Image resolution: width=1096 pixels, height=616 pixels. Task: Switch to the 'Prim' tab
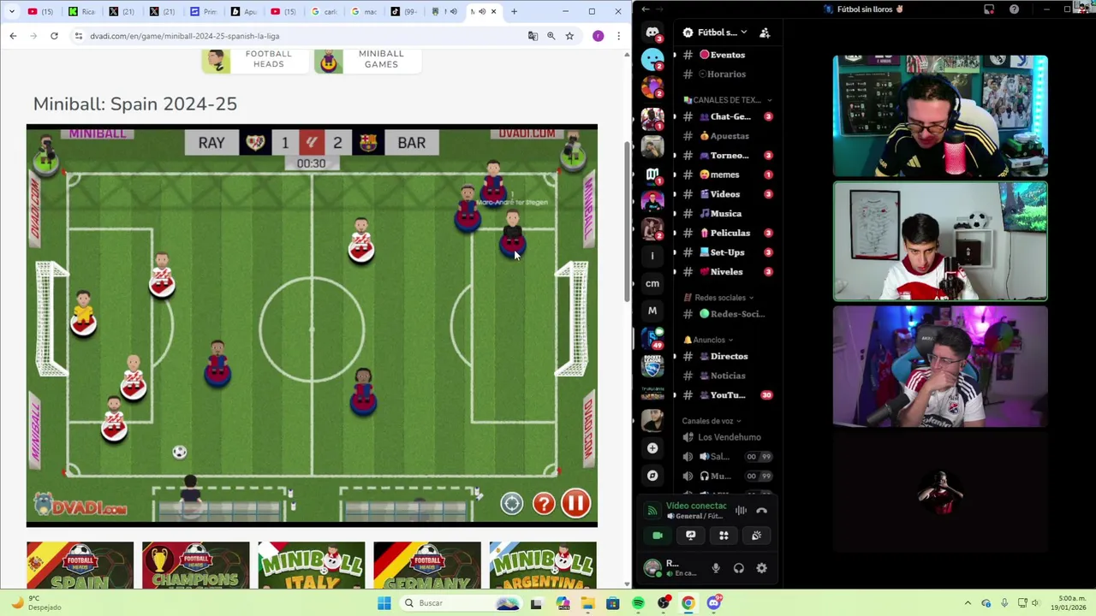pyautogui.click(x=203, y=12)
